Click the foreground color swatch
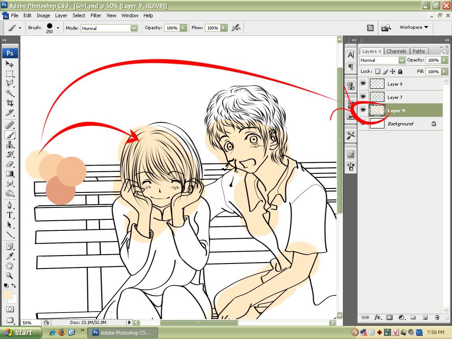The width and height of the screenshot is (452, 339). pyautogui.click(x=8, y=294)
